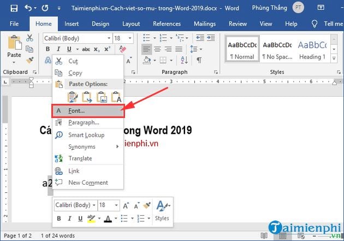
Task: Choose Link in the context menu
Action: 88,171
